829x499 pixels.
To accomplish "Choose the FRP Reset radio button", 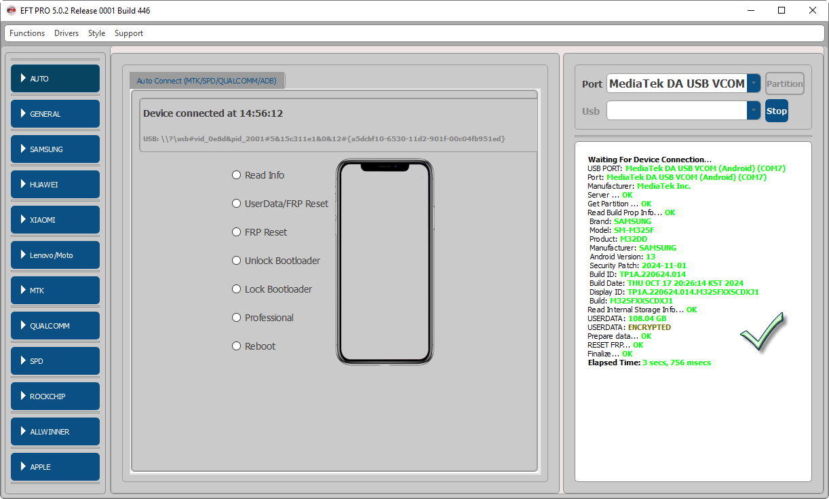I will [x=259, y=232].
